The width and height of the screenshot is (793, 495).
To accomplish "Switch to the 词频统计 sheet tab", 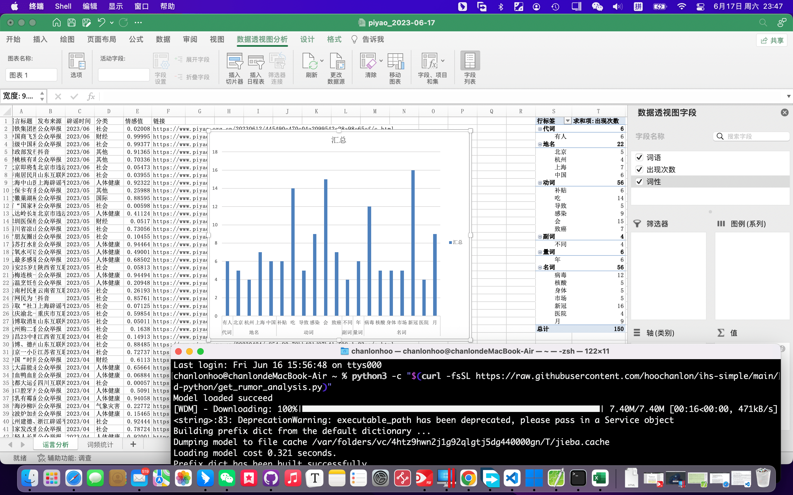I will click(x=100, y=444).
